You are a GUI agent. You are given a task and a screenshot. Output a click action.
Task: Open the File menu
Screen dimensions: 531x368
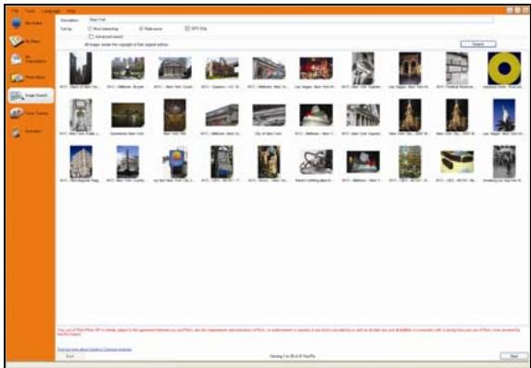pyautogui.click(x=15, y=11)
